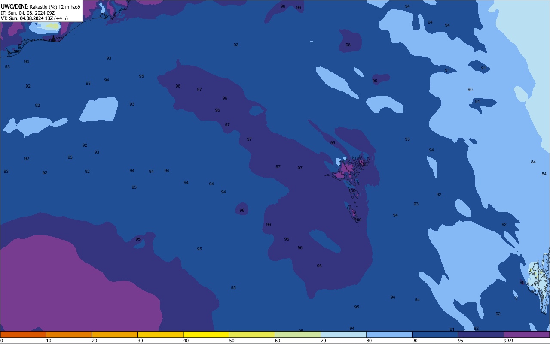
Task: Click the colorbar tick label '80'
Action: (x=369, y=341)
